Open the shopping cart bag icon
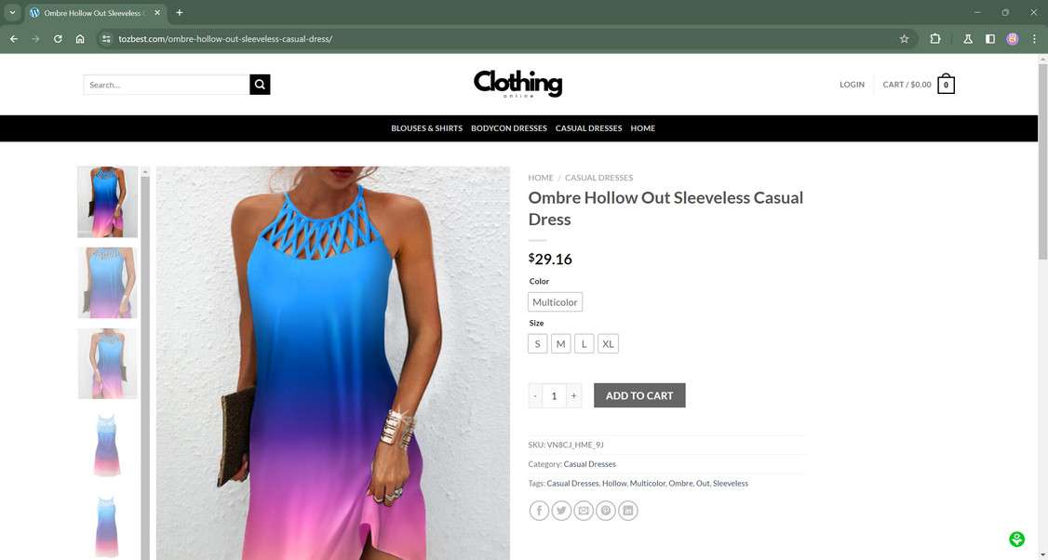This screenshot has width=1048, height=560. 946,85
